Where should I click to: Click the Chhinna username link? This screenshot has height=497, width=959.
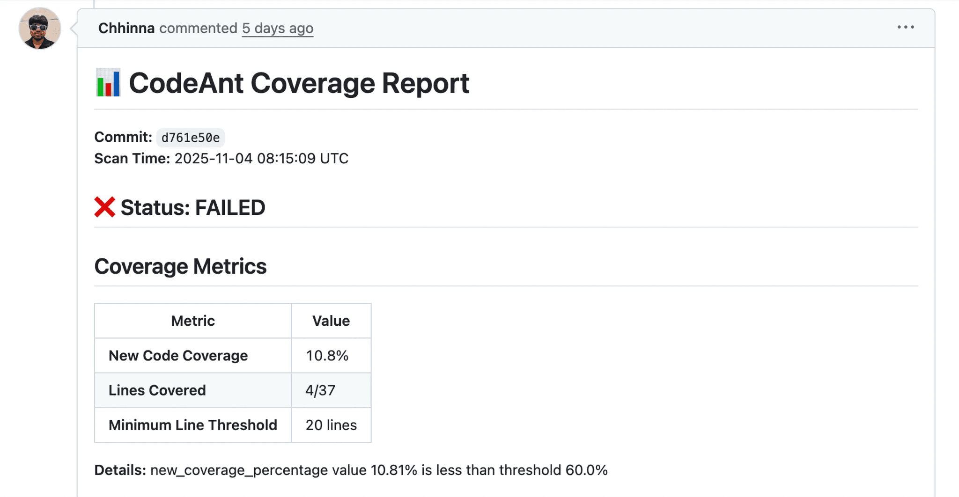(126, 28)
